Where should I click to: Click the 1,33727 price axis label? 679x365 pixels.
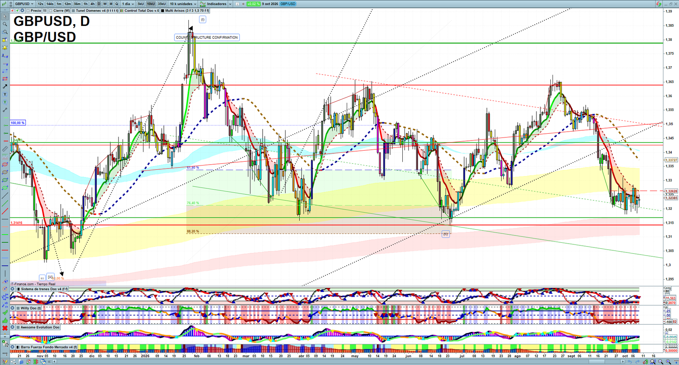pos(671,160)
